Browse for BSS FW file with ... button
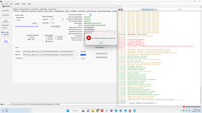This screenshot has width=202, height=113. (77, 51)
